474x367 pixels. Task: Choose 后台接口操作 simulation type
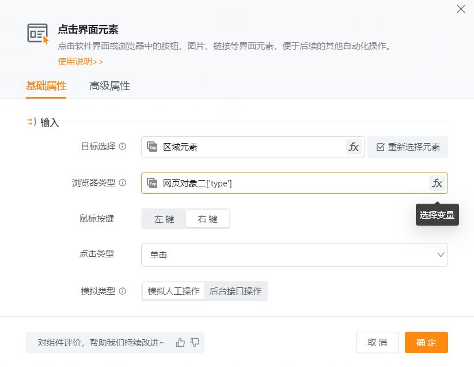pos(236,291)
